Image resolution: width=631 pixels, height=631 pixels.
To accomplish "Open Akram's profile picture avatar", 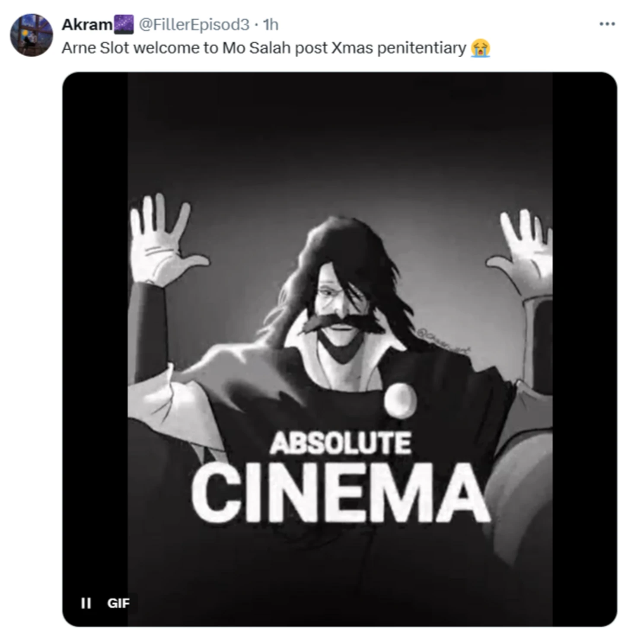I will pyautogui.click(x=31, y=35).
